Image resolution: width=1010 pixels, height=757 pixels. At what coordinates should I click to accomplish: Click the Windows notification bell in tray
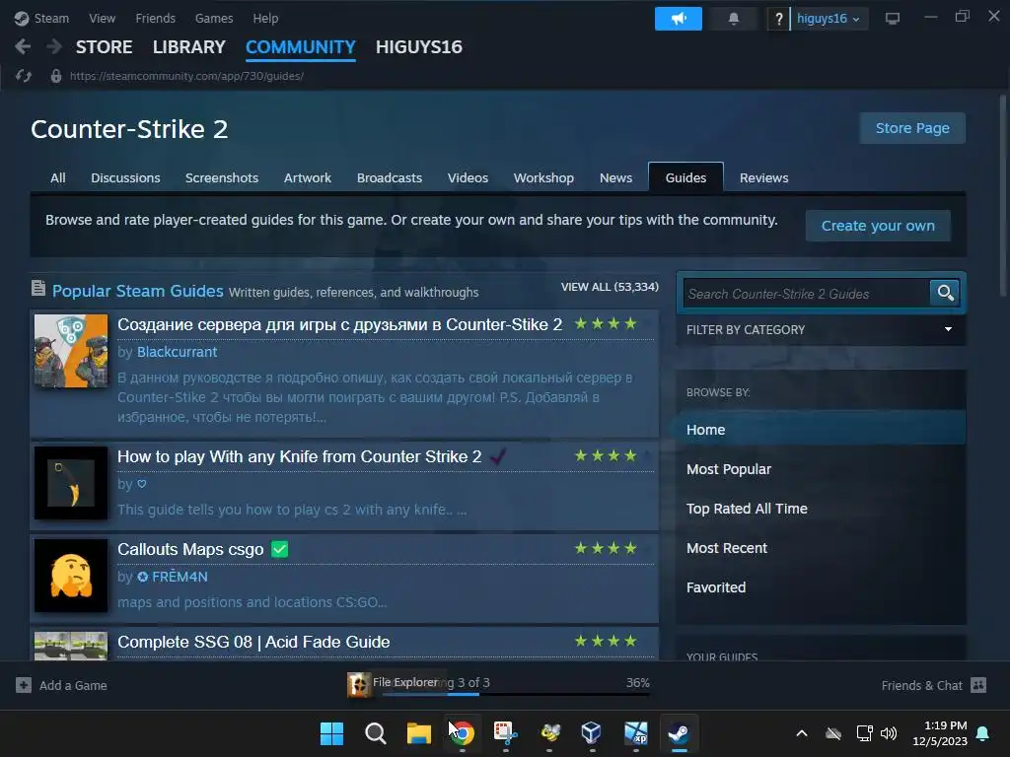click(x=983, y=733)
